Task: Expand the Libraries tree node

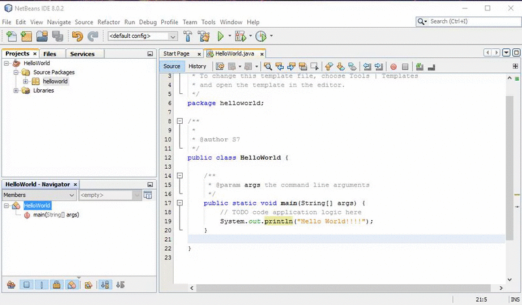Action: [16, 91]
